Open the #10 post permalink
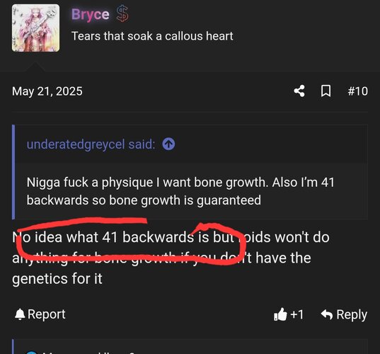The image size is (380, 354). click(357, 91)
